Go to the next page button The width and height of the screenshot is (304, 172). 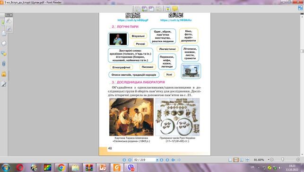click(161, 160)
